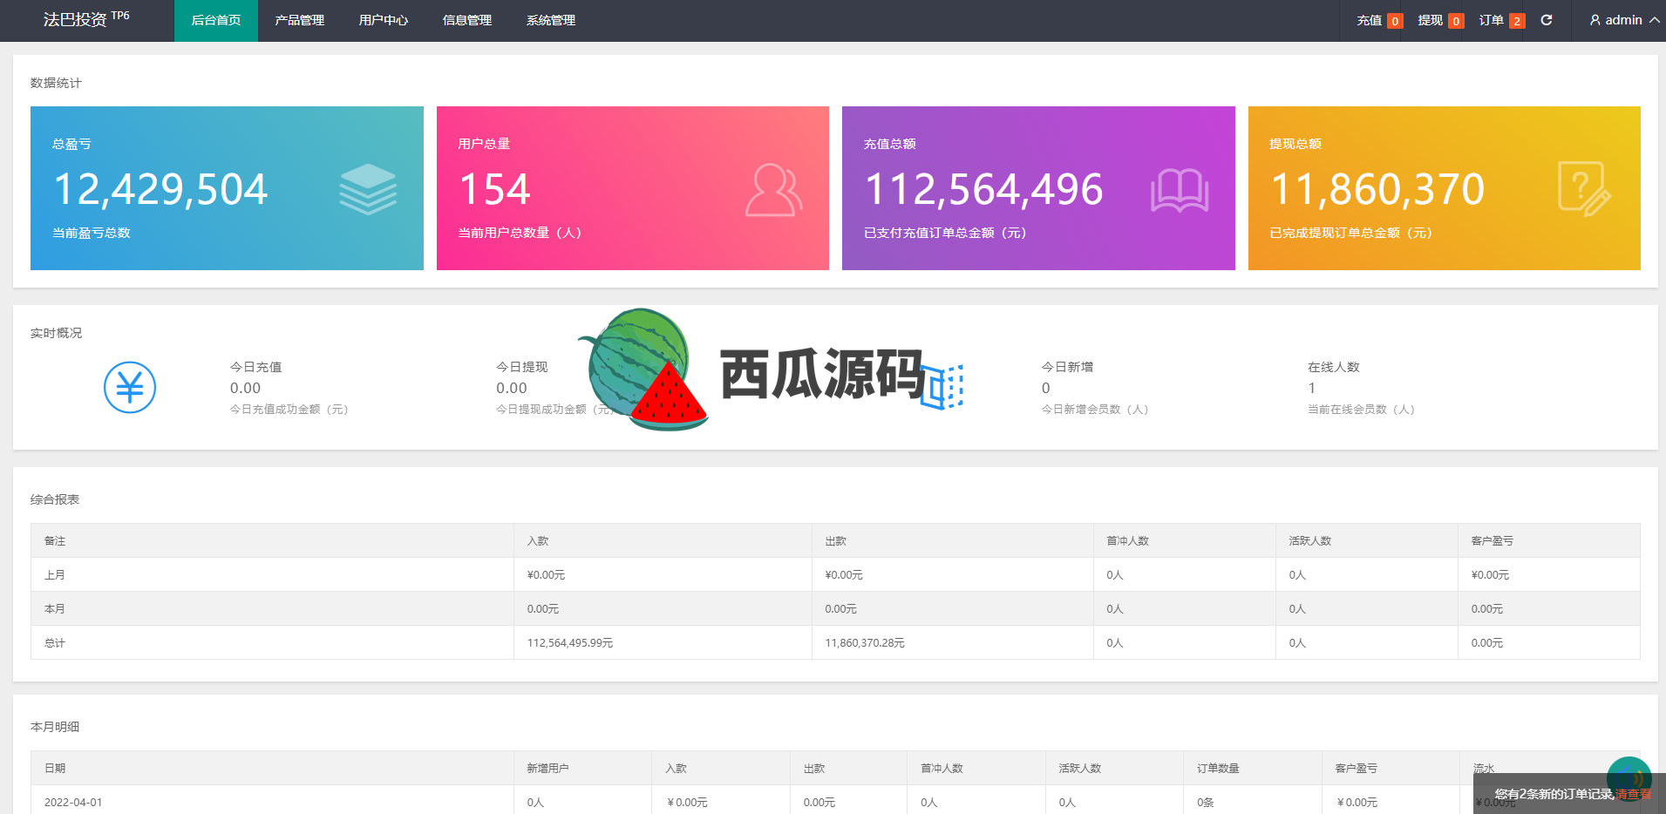The height and width of the screenshot is (814, 1666).
Task: Click the 112,564,495.99元 cell
Action: pyautogui.click(x=570, y=642)
